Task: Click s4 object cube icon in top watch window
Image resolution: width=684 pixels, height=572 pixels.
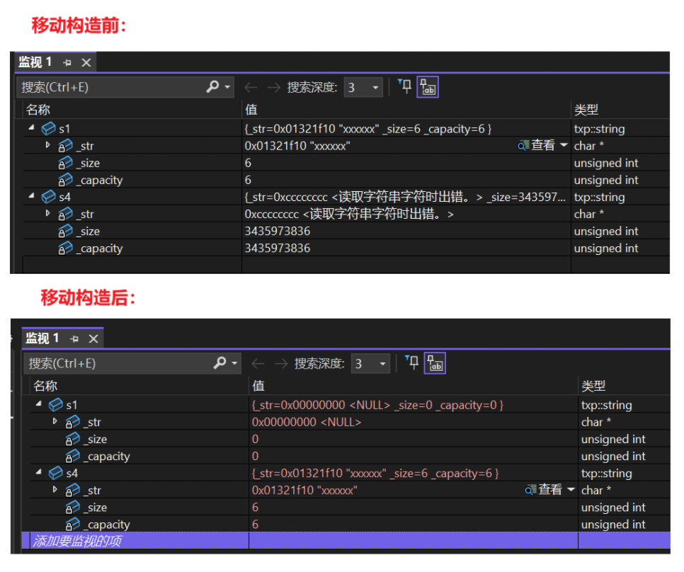Action: pos(48,197)
